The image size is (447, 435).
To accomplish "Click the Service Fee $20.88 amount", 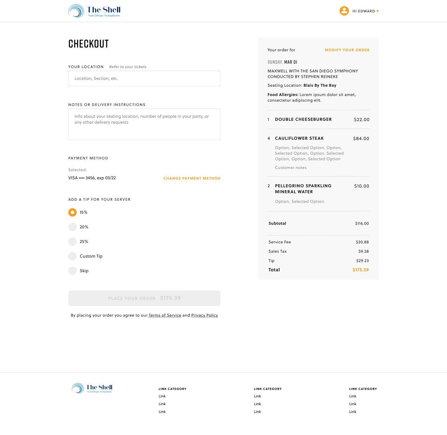I will pos(362,242).
